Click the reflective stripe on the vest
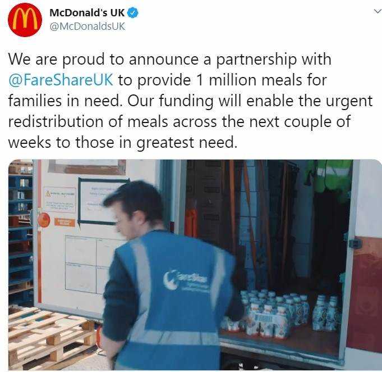This screenshot has width=382, height=372. click(141, 276)
